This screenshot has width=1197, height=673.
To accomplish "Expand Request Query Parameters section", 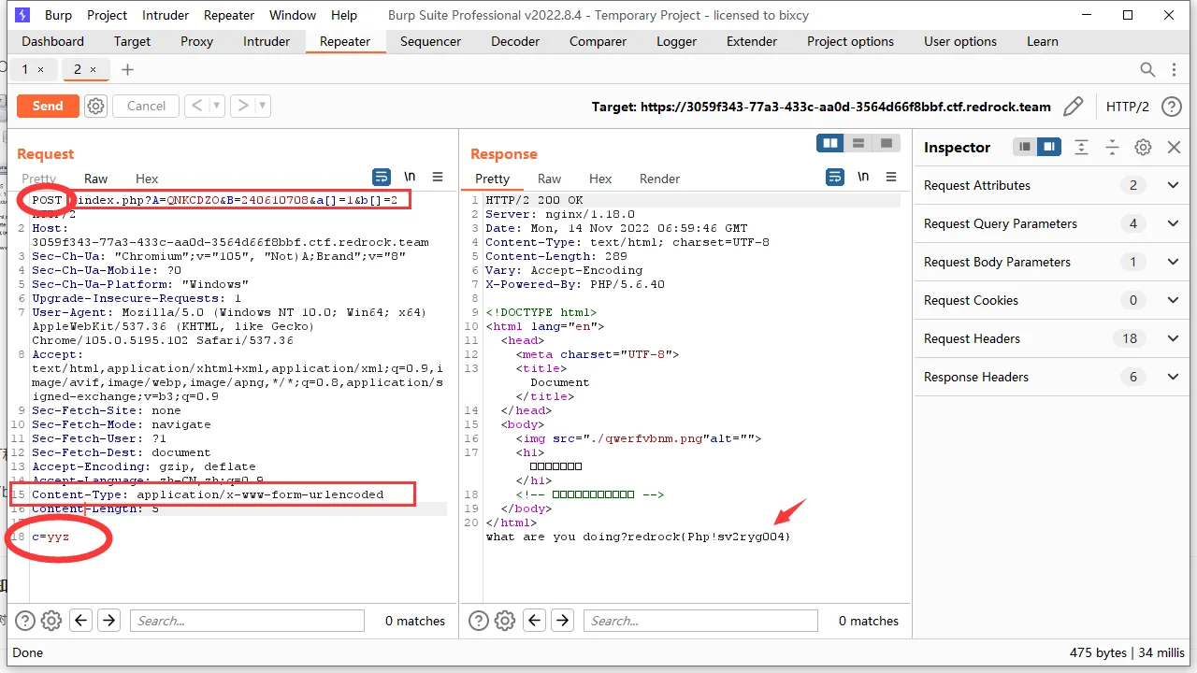I will click(1173, 223).
